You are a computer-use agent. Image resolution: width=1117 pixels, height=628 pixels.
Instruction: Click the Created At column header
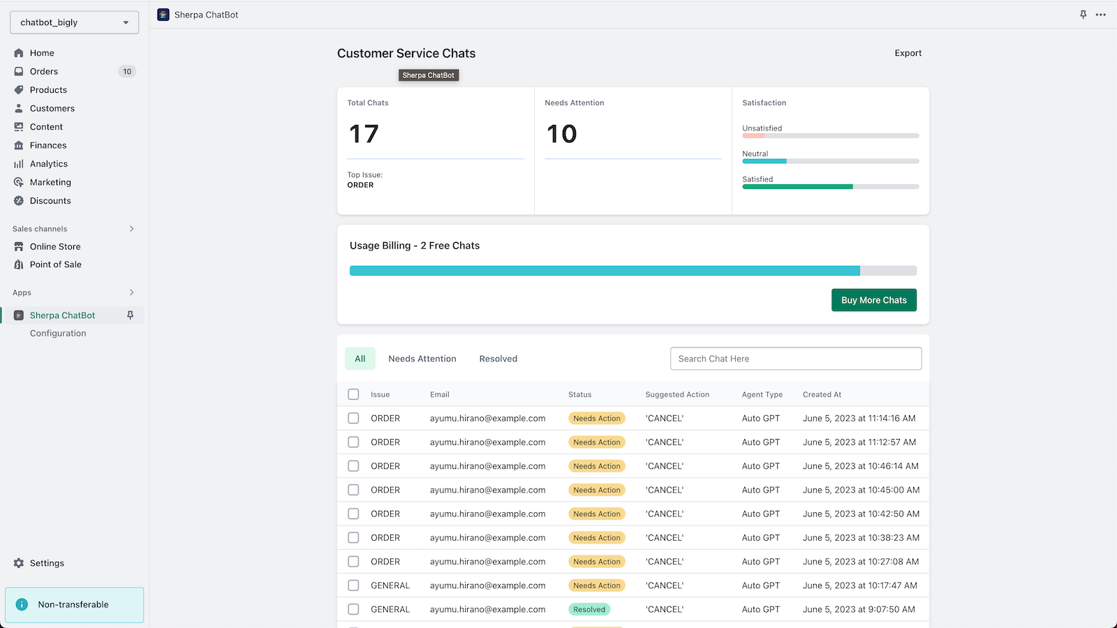(x=822, y=394)
